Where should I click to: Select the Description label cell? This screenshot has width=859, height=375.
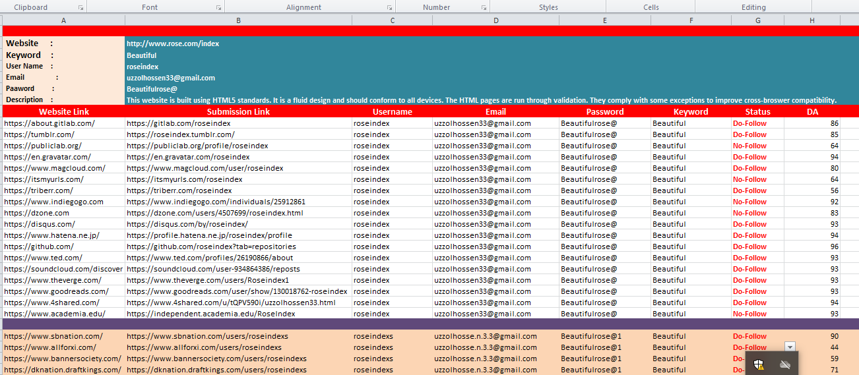tap(63, 100)
